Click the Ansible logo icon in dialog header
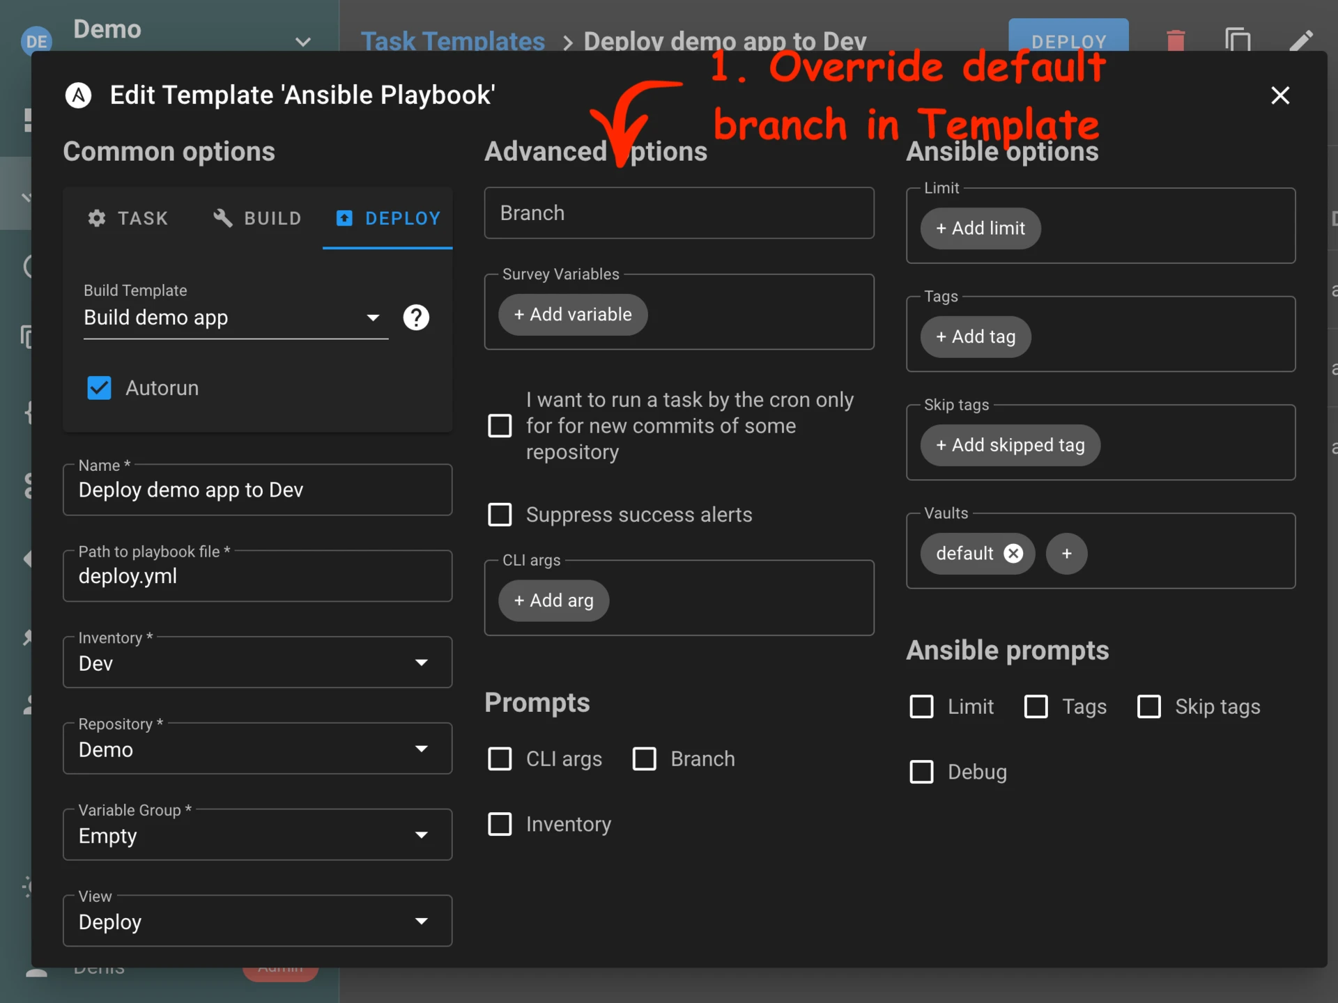The height and width of the screenshot is (1003, 1338). click(x=78, y=95)
